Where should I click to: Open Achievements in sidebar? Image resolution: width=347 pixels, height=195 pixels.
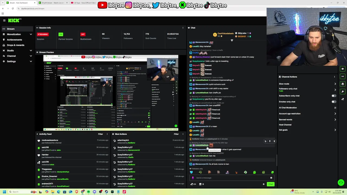(17, 40)
